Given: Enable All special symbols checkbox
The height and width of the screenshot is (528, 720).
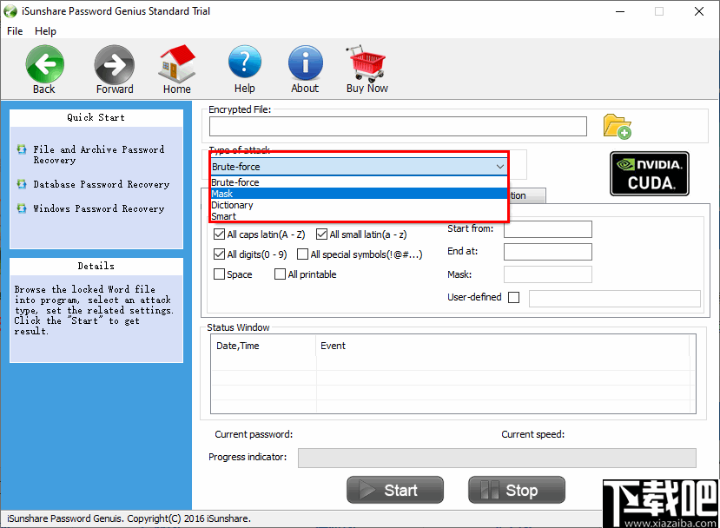Looking at the screenshot, I should 302,254.
